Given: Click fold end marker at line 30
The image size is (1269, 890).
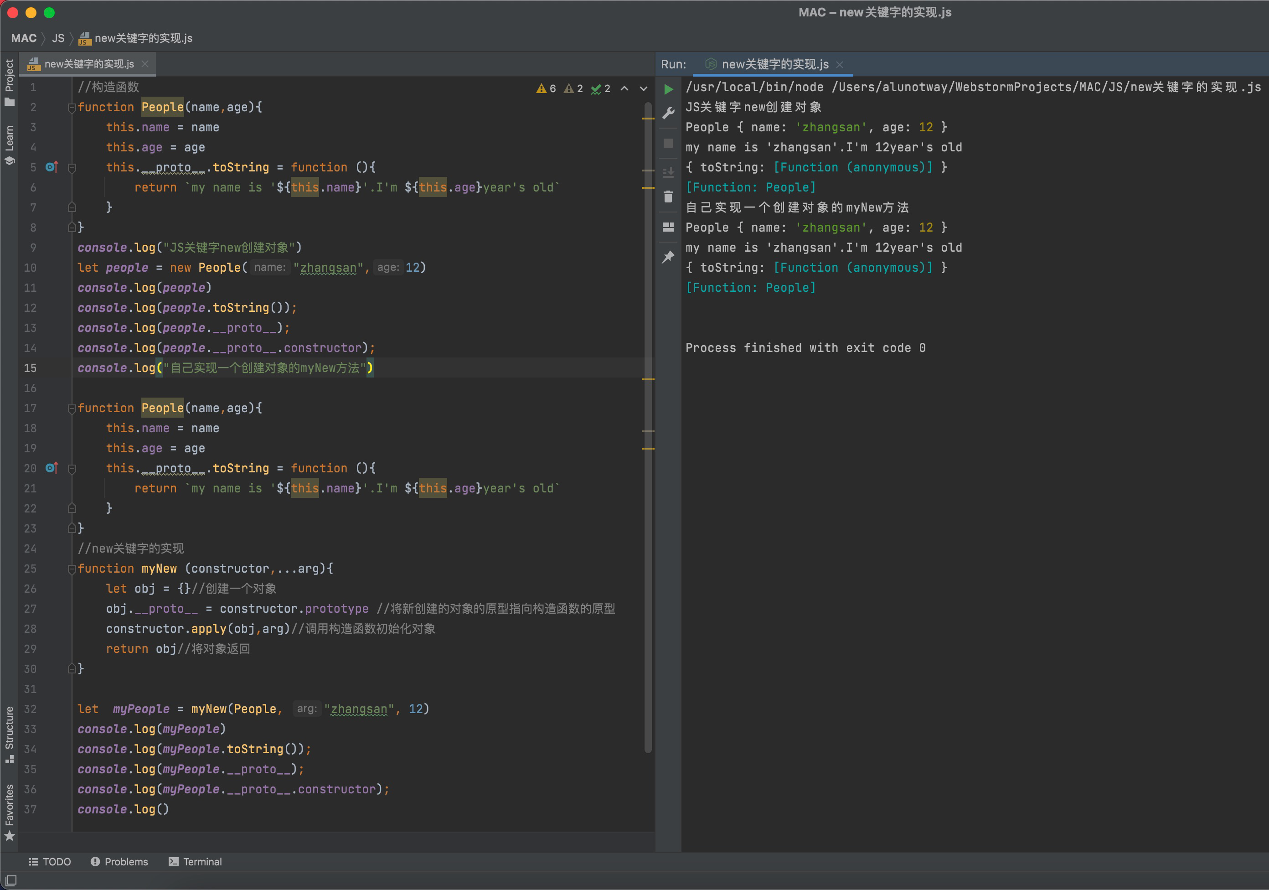Looking at the screenshot, I should pos(72,669).
